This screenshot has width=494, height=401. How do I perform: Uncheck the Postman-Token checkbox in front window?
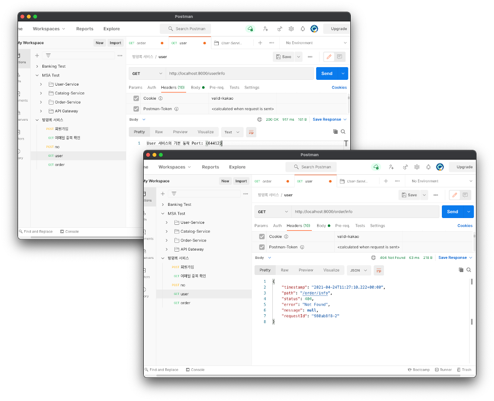click(x=262, y=247)
